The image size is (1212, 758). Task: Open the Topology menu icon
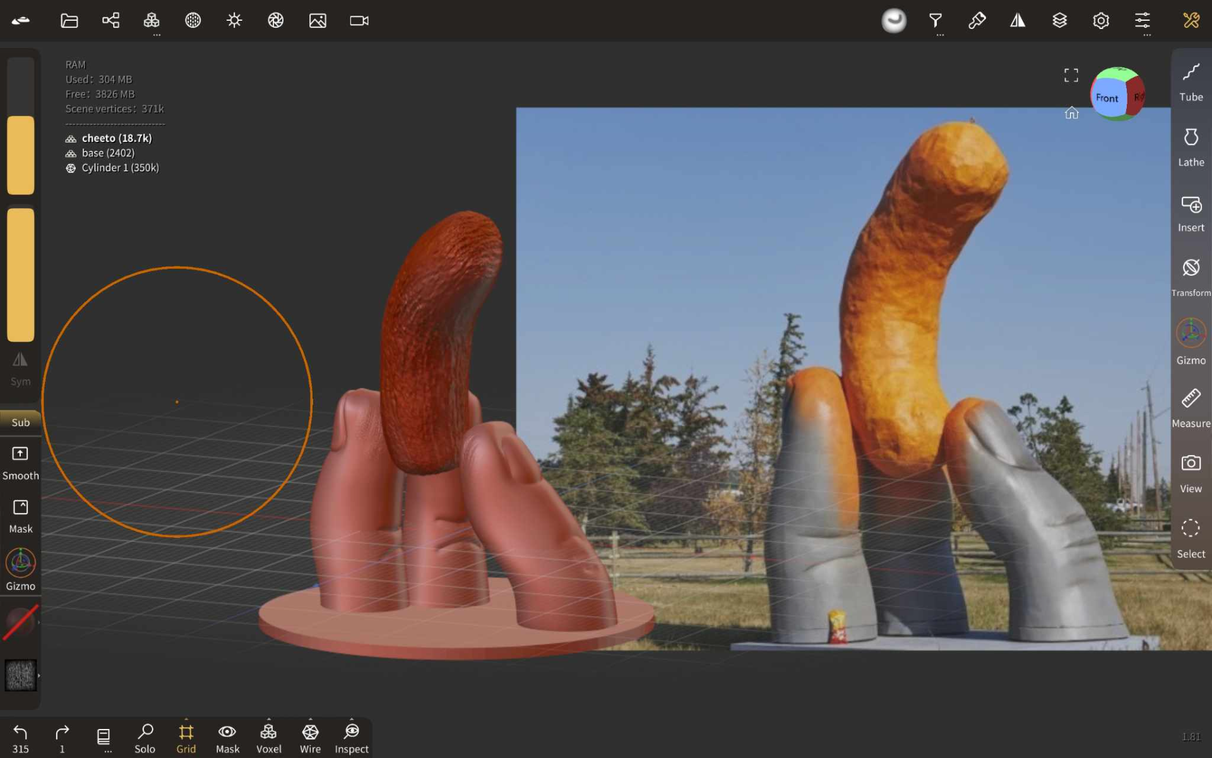[x=151, y=21]
